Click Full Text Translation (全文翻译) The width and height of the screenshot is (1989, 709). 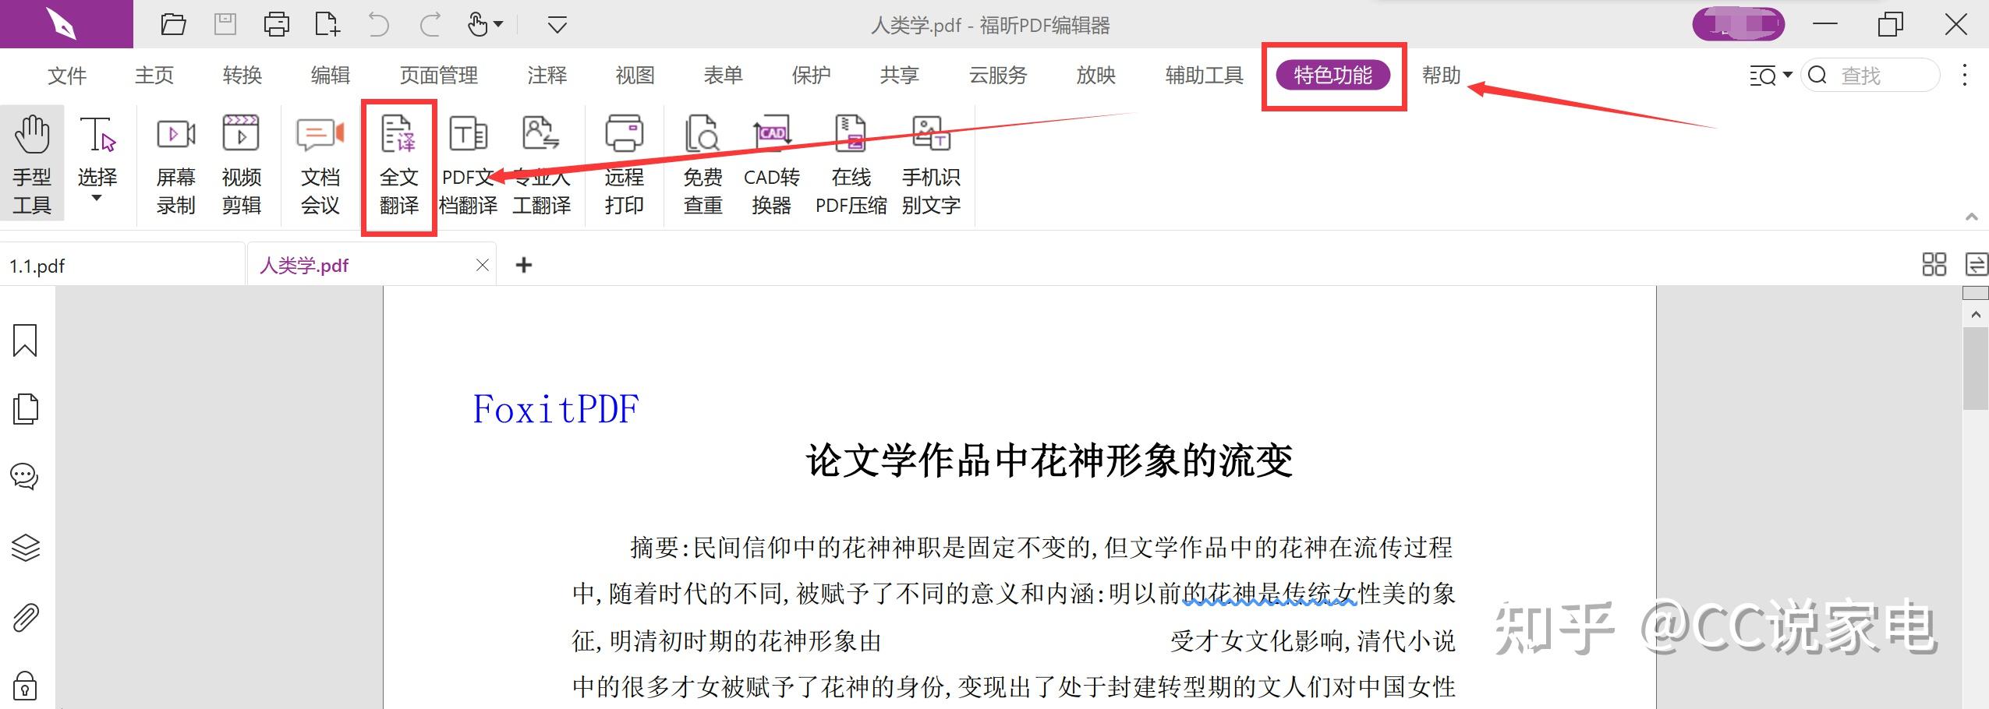(x=399, y=165)
